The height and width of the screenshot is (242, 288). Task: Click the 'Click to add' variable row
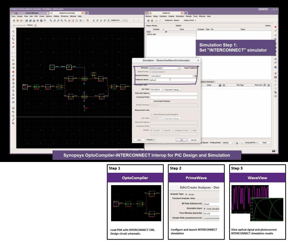pos(171,34)
